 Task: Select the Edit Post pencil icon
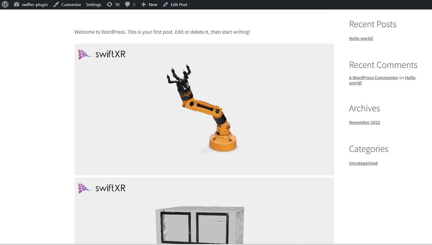[165, 4]
